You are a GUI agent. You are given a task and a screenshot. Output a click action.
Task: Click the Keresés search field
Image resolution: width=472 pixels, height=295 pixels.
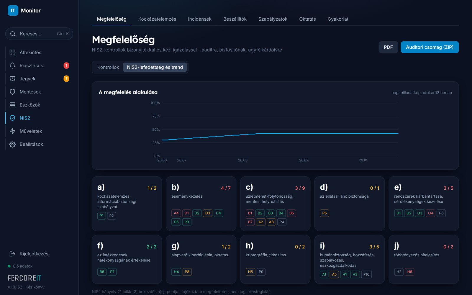click(x=39, y=34)
